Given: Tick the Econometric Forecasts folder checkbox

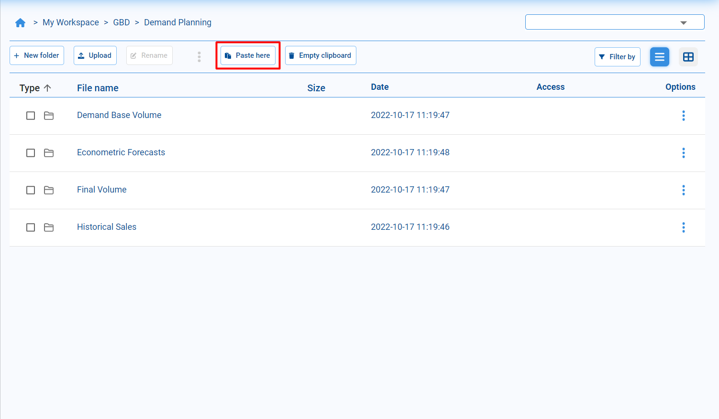Looking at the screenshot, I should click(x=31, y=153).
